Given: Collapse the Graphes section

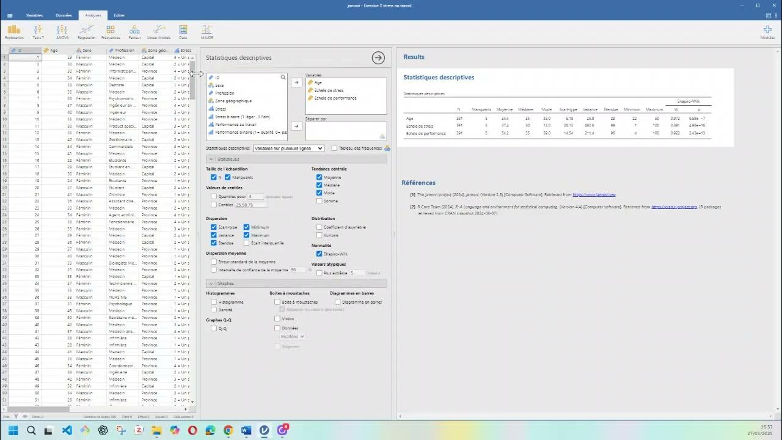Looking at the screenshot, I should coord(296,284).
